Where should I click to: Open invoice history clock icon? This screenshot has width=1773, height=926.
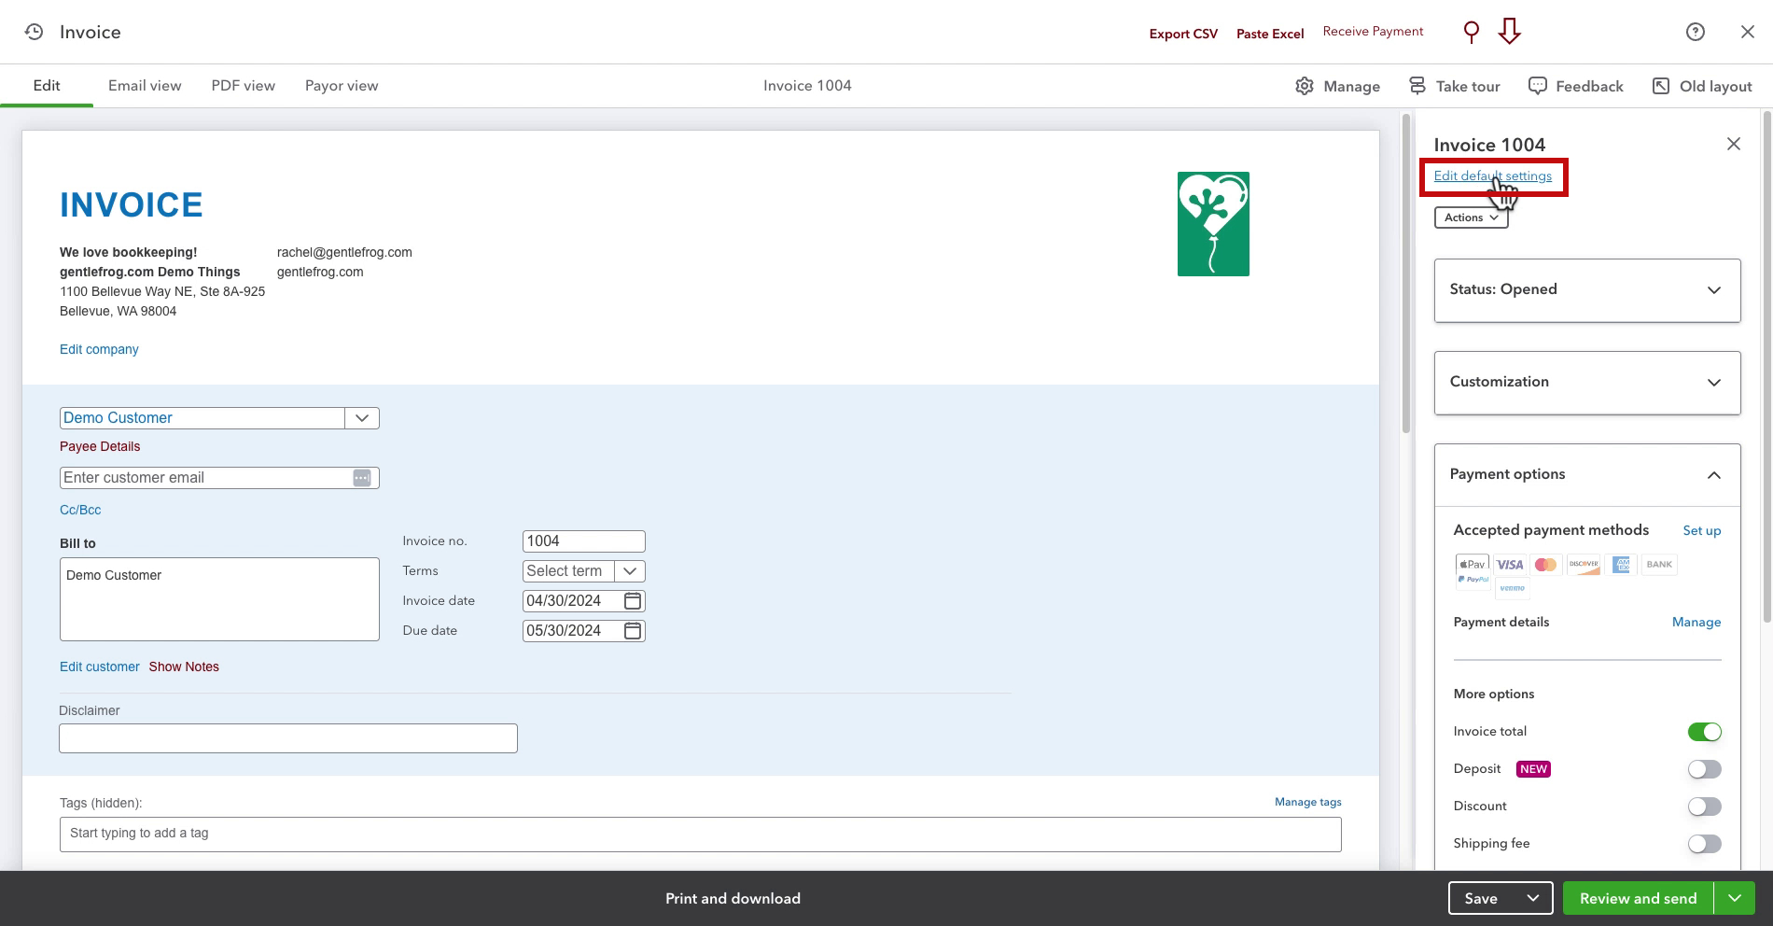[34, 32]
